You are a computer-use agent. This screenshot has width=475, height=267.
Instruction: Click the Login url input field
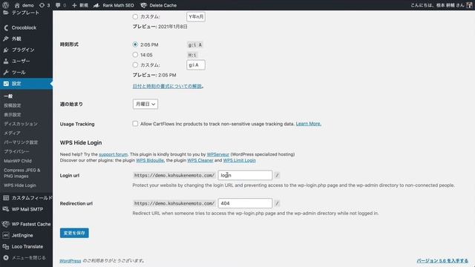tap(245, 175)
